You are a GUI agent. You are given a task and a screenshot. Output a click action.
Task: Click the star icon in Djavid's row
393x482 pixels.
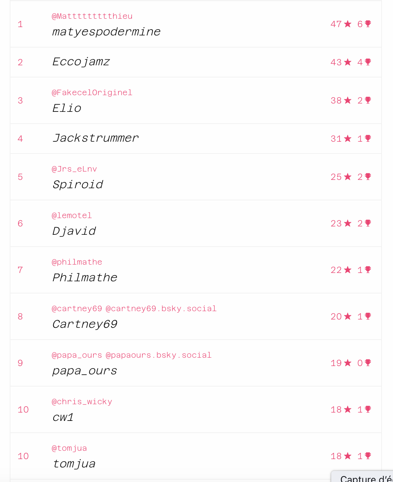(348, 223)
